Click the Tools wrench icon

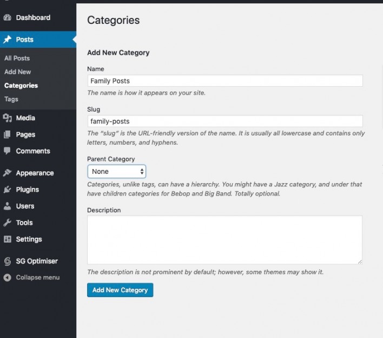click(8, 223)
